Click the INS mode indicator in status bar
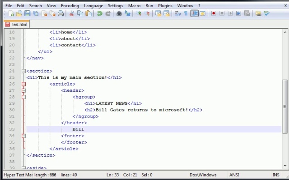The width and height of the screenshot is (289, 180). tap(275, 175)
